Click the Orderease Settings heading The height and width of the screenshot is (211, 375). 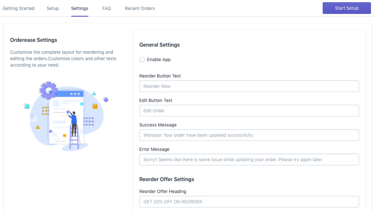pos(33,40)
